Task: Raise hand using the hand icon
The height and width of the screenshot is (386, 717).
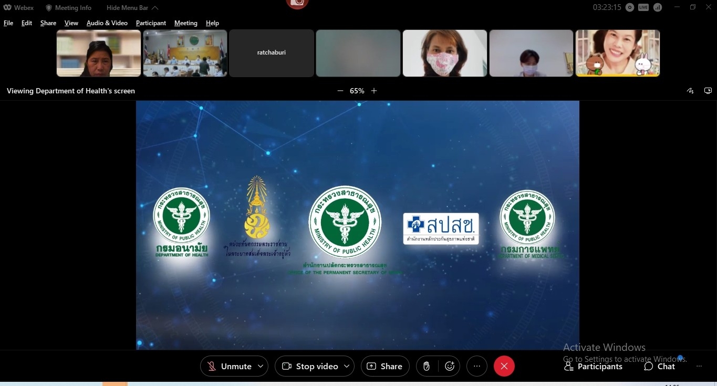Action: 427,366
